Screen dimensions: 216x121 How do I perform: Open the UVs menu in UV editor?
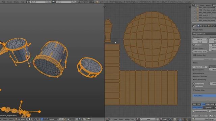point(133,119)
